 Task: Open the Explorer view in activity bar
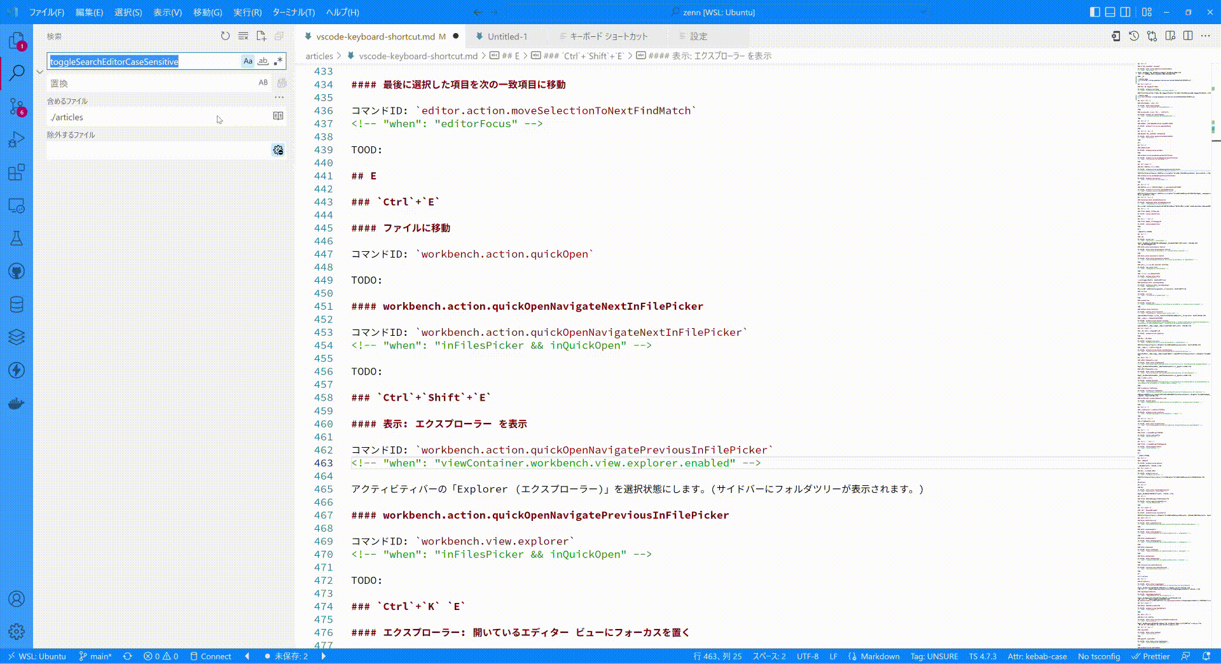click(17, 41)
